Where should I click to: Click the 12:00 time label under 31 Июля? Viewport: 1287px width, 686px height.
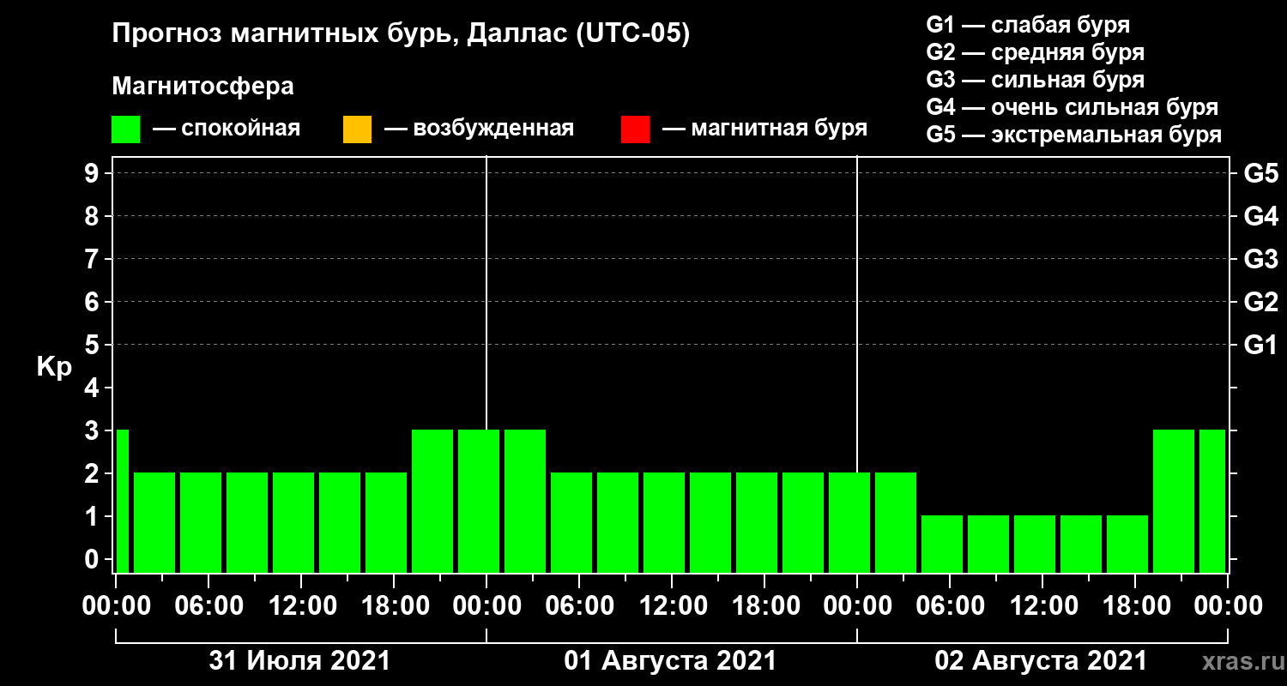302,606
